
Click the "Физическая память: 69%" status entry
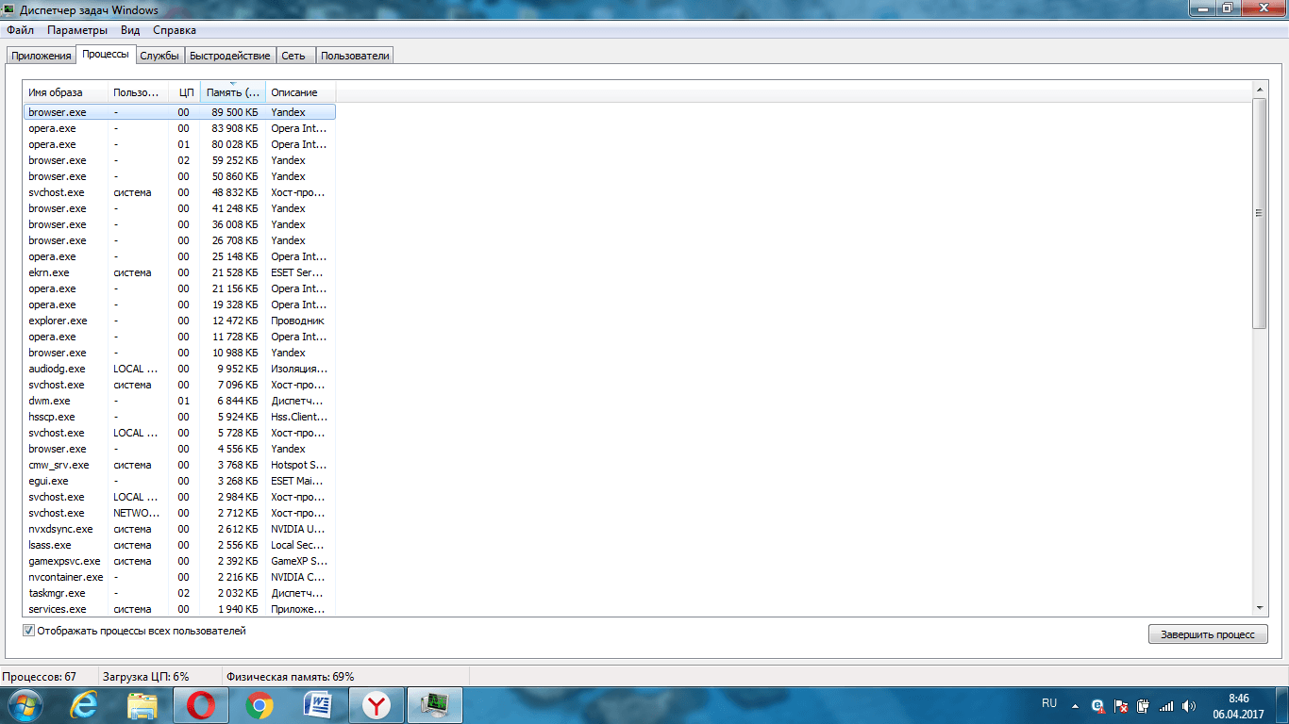(x=290, y=677)
